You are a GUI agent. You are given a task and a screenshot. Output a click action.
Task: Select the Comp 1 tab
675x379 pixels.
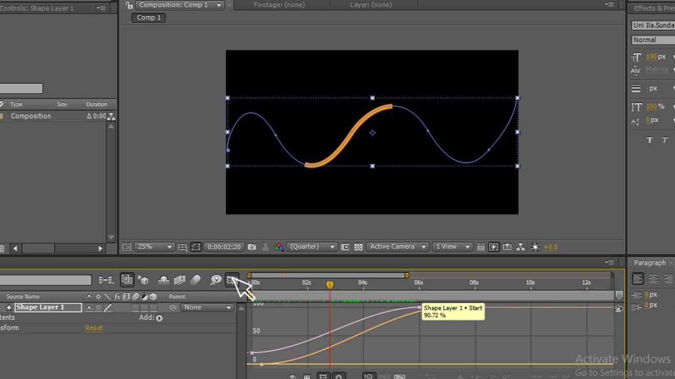[148, 17]
